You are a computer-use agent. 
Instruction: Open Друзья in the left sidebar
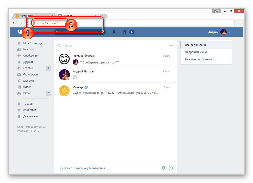coord(28,62)
